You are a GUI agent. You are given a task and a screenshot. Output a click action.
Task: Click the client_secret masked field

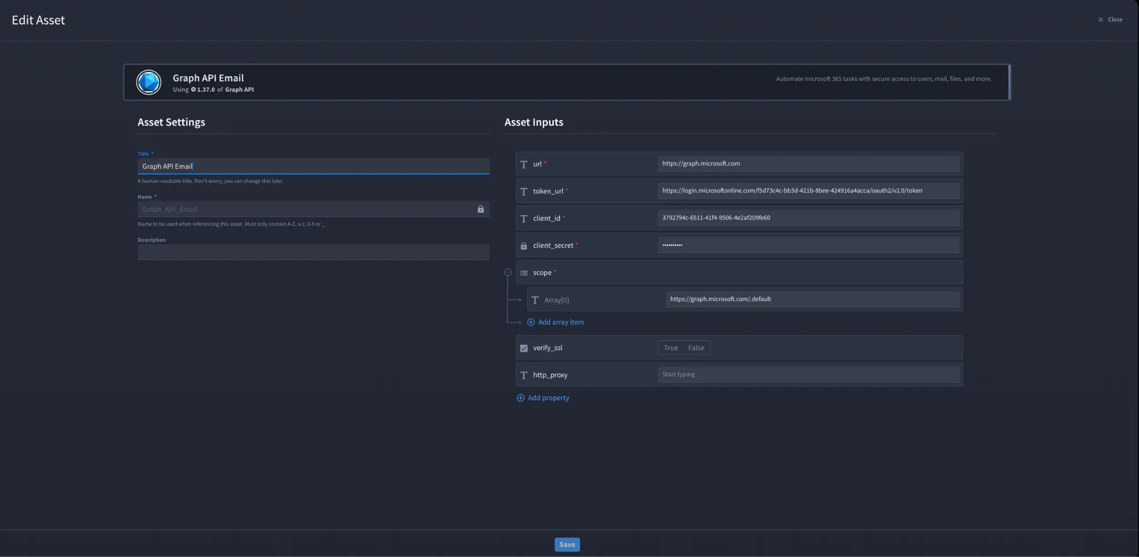point(809,245)
